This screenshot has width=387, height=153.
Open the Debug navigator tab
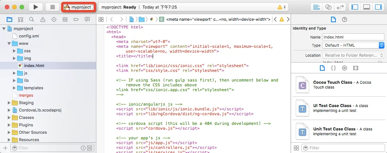[x=65, y=19]
